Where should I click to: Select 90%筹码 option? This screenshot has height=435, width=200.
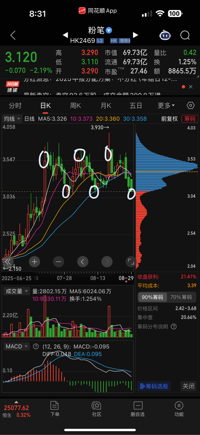point(152,297)
